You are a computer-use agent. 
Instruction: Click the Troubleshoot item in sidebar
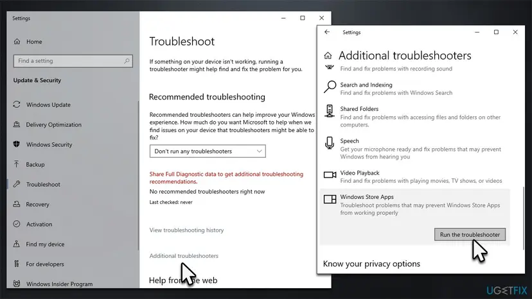click(43, 184)
